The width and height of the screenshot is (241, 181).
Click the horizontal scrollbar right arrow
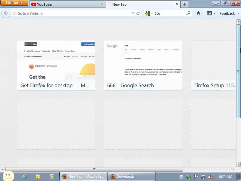click(x=233, y=169)
